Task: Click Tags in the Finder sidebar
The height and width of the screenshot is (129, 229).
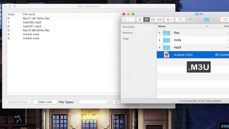Action: (126, 39)
